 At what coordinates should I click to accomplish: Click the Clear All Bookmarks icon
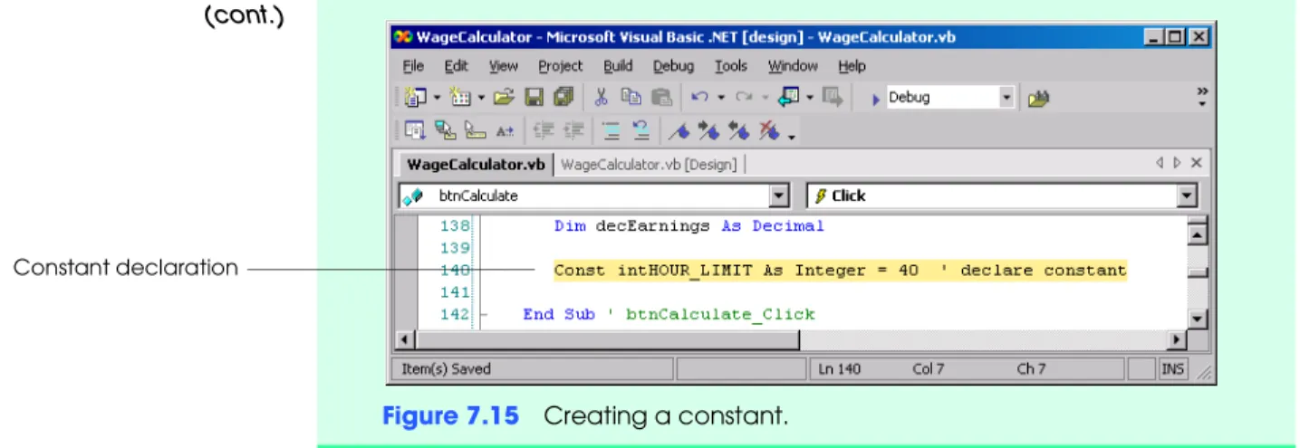(x=768, y=132)
